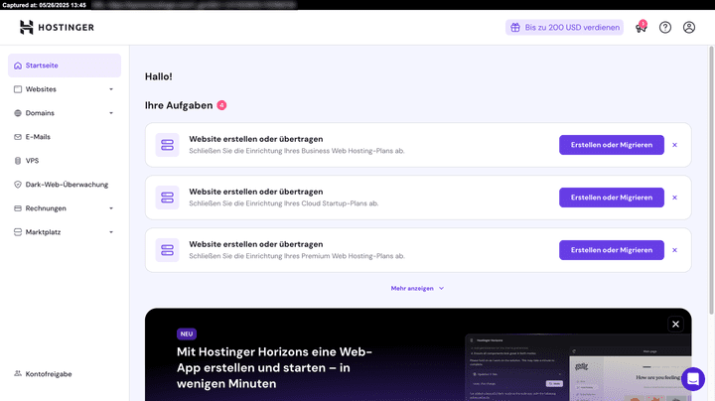Open Websites in the sidebar
The height and width of the screenshot is (401, 715).
click(65, 89)
